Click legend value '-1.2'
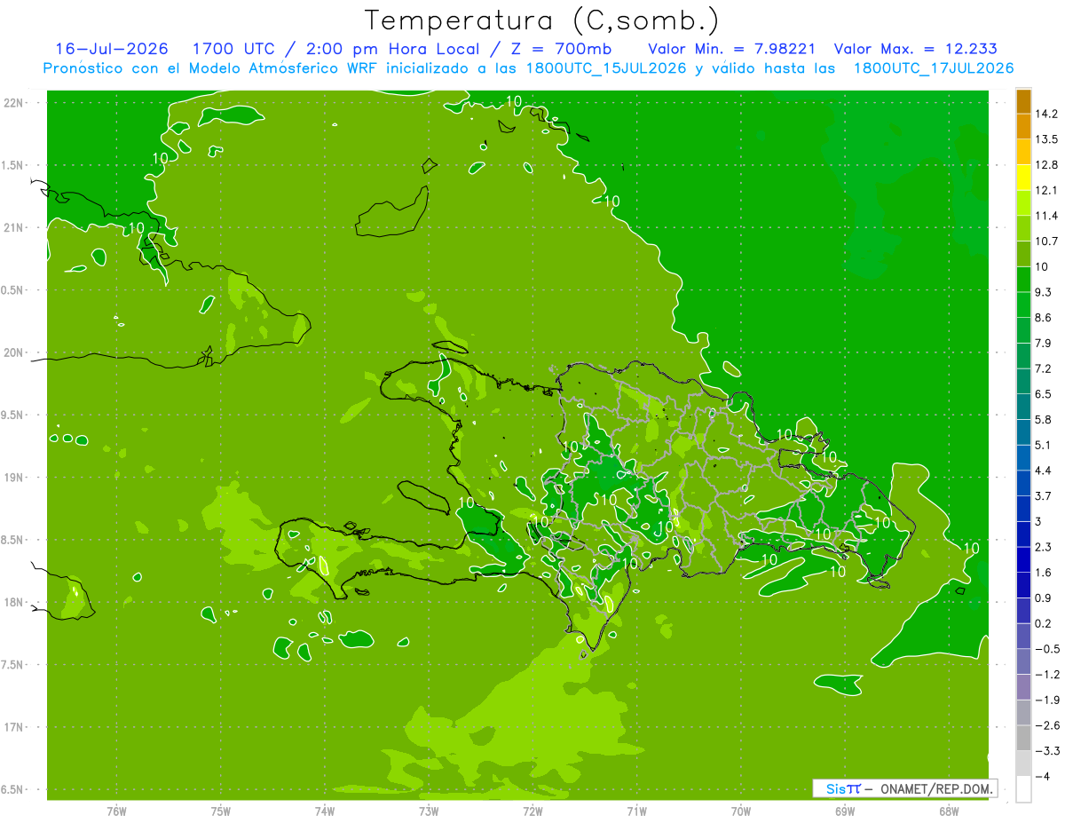The image size is (1065, 823). coord(1047,675)
